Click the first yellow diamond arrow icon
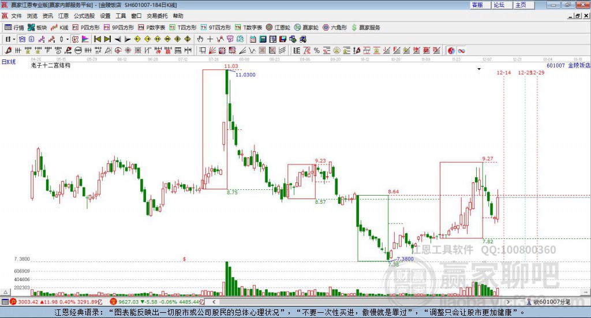This screenshot has width=591, height=318. coord(137,39)
